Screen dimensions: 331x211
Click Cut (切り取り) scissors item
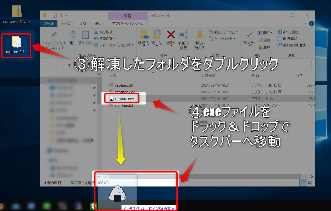click(x=103, y=32)
